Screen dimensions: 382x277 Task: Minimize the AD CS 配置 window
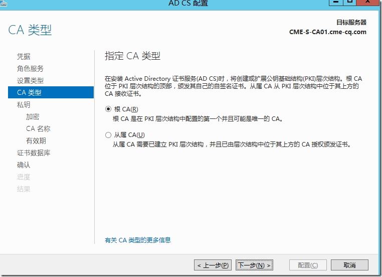336,2
